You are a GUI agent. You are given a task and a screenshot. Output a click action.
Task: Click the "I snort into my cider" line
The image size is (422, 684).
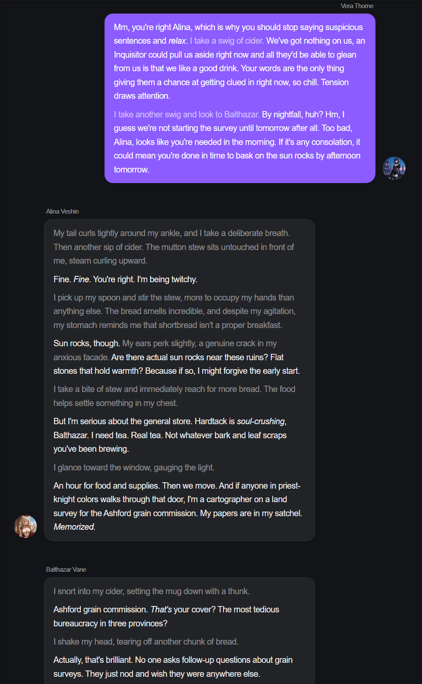pos(151,591)
